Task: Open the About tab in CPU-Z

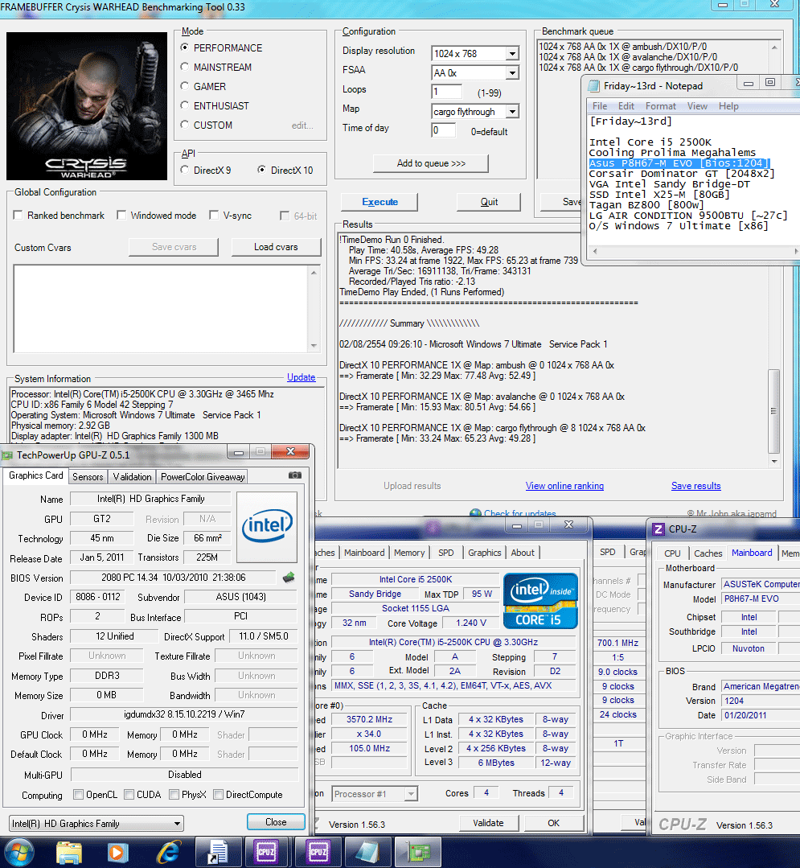Action: 523,553
